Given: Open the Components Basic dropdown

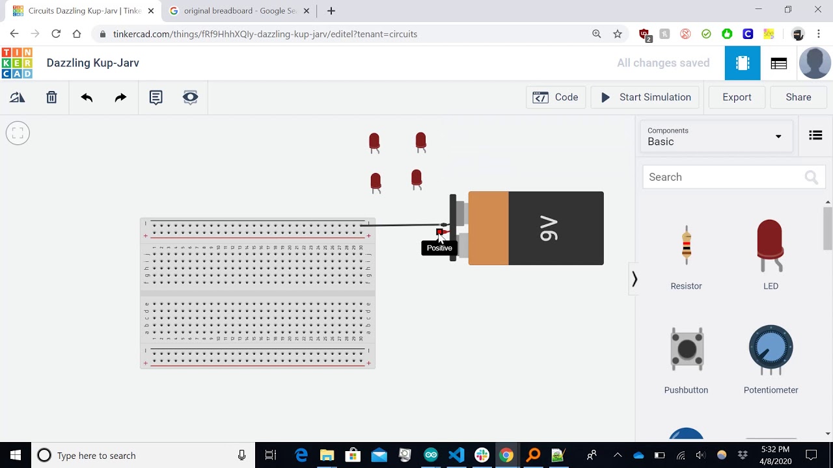Looking at the screenshot, I should (716, 136).
